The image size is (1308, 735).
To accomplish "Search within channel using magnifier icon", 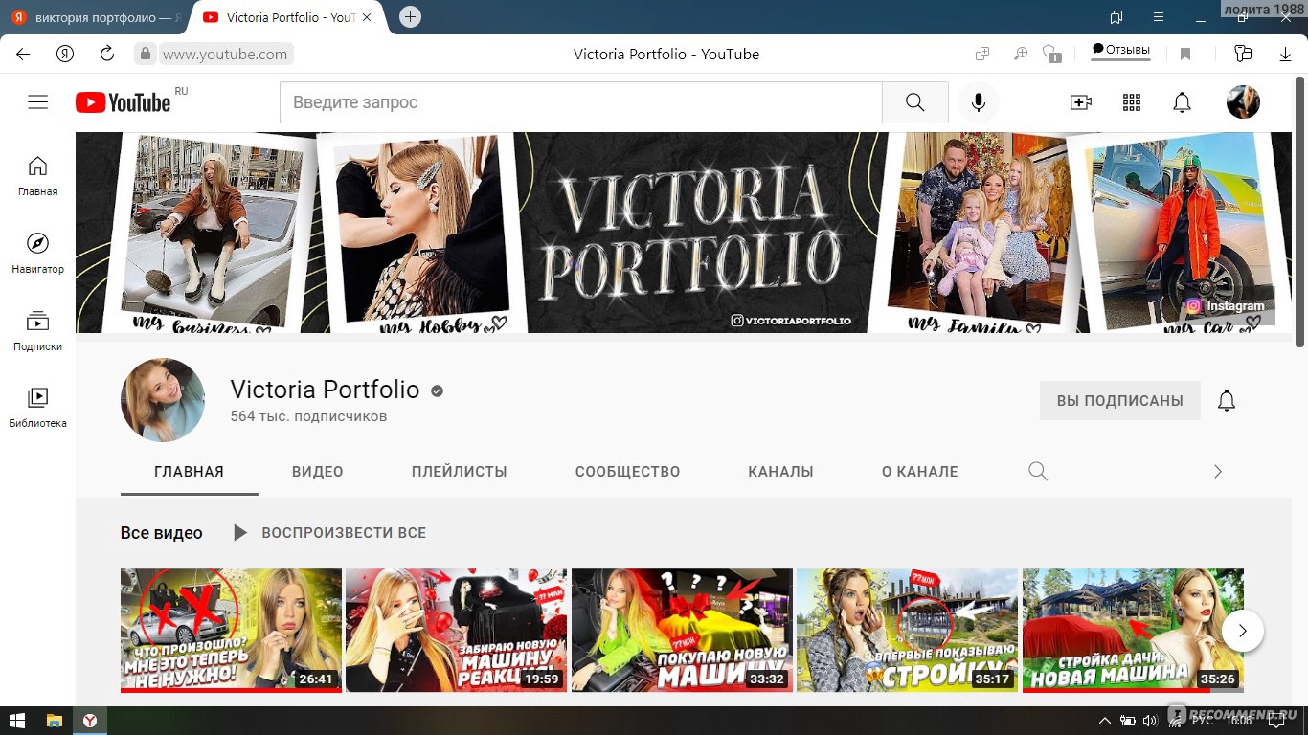I will click(x=1038, y=471).
